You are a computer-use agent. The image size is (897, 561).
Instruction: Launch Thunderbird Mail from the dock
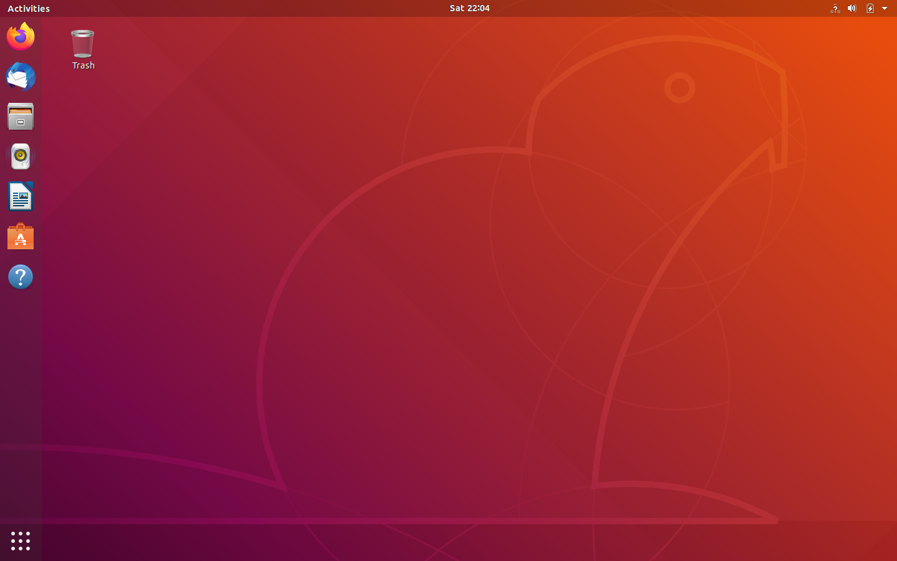tap(21, 77)
